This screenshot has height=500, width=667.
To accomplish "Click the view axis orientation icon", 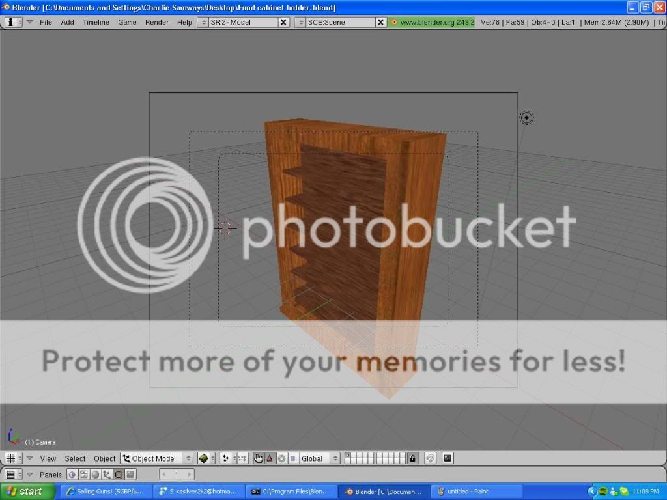I will 13,437.
